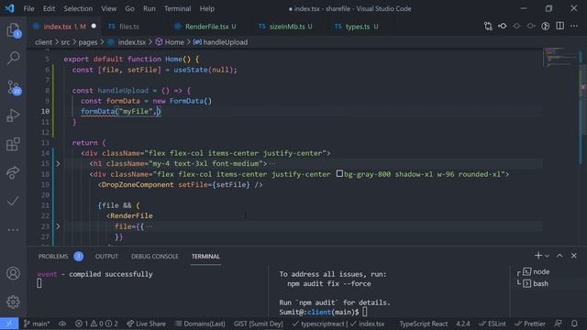Click bg-gray-800 color swatch on line 18
This screenshot has height=330, width=587.
click(x=339, y=173)
